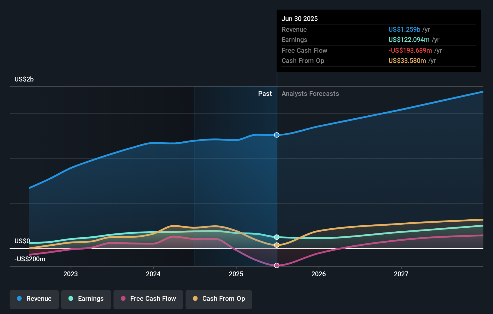Toggle the Cash From Op legend button

coord(219,299)
